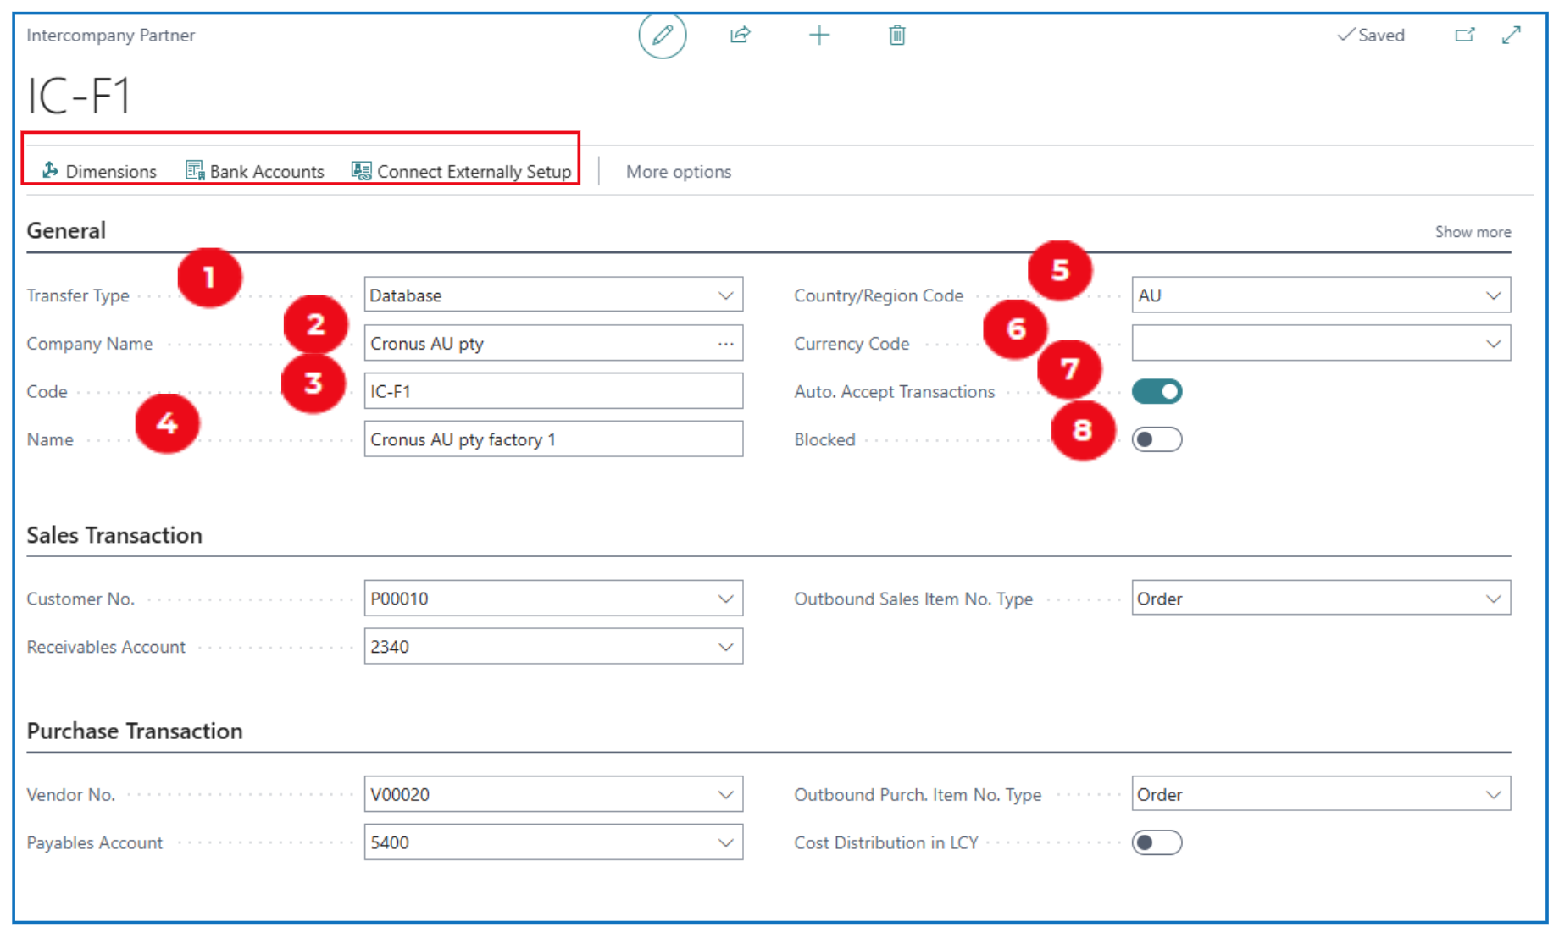Screen dimensions: 1559x933
Task: Open Outbound Purch. Item No. Type dropdown
Action: (x=1492, y=795)
